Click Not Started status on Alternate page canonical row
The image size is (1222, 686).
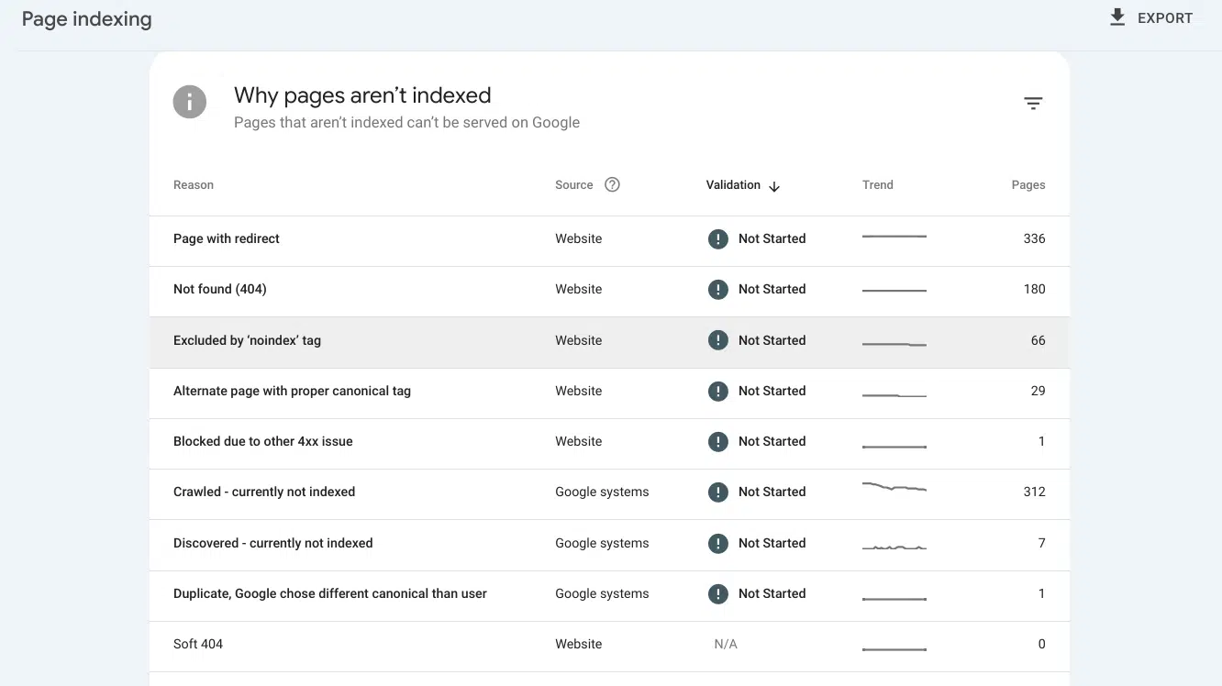click(772, 391)
